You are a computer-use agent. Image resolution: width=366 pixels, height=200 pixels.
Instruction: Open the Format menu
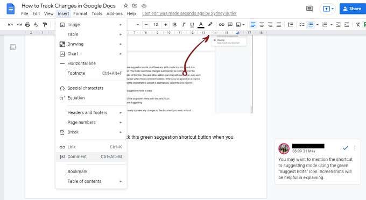80,13
